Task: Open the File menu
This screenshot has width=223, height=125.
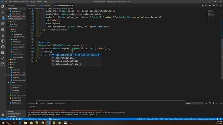Action: [x=6, y=2]
